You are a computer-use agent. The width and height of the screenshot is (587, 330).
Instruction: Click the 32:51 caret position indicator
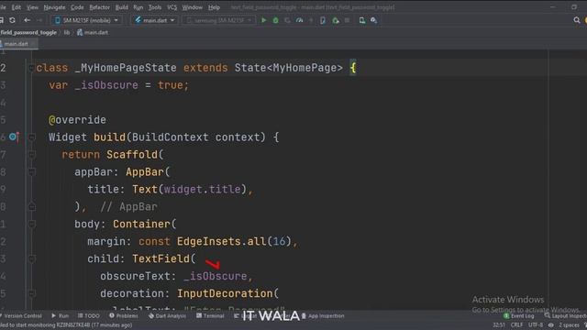point(499,325)
